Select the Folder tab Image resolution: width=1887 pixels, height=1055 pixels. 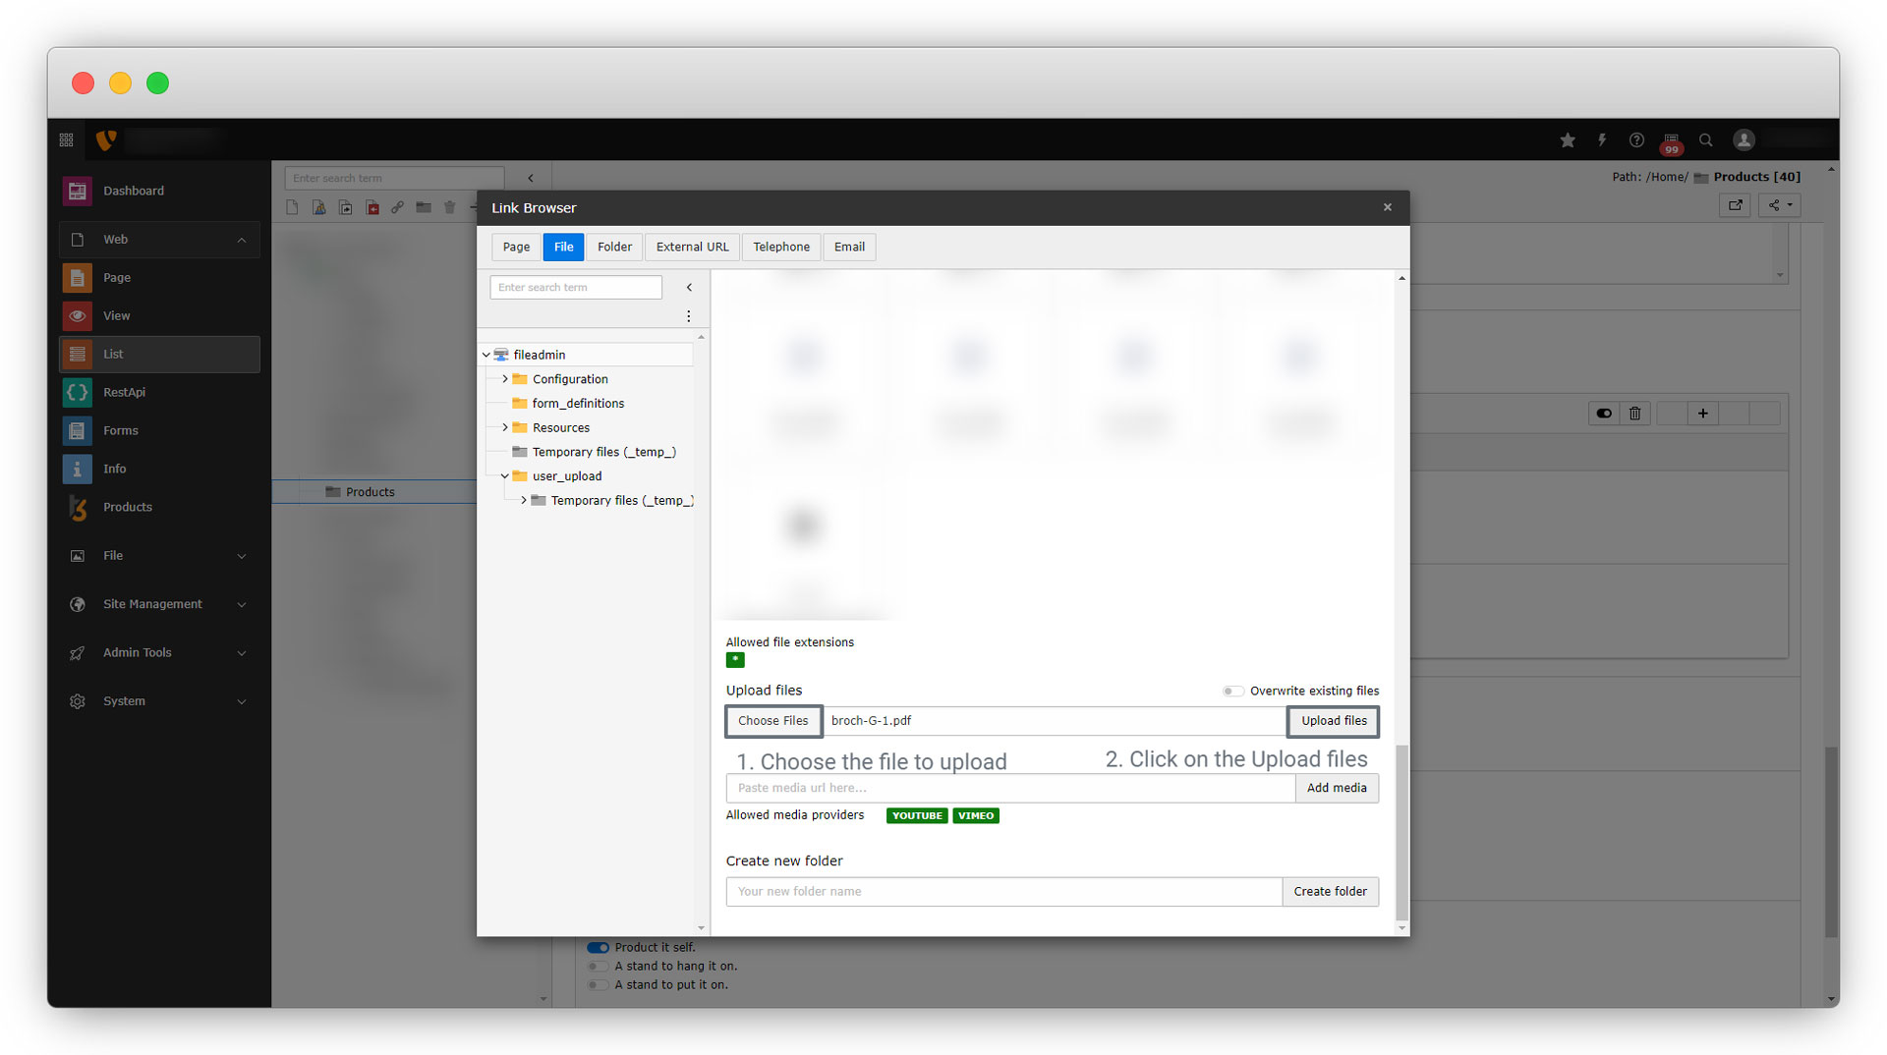click(614, 247)
